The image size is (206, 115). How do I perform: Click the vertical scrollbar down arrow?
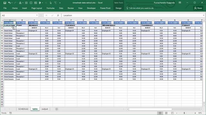click(204, 106)
